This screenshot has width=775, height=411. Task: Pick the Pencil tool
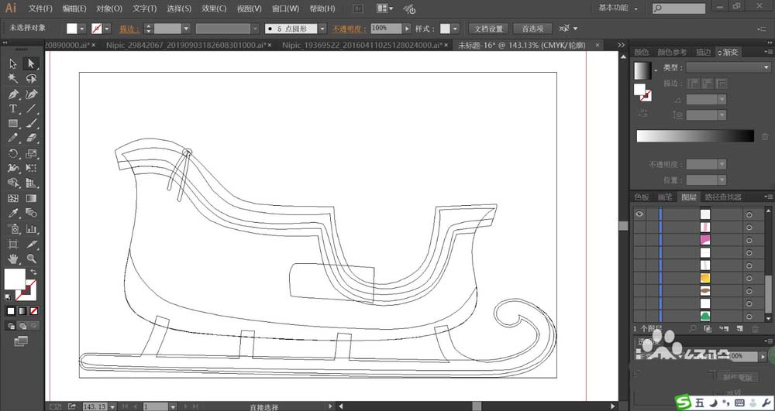pos(13,138)
